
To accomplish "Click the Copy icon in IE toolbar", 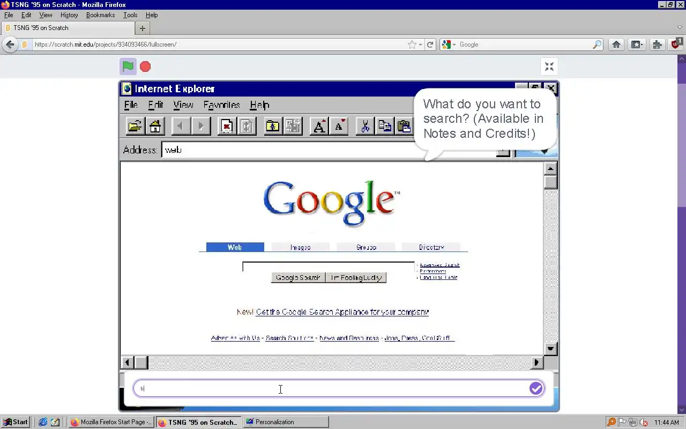I will tap(385, 127).
